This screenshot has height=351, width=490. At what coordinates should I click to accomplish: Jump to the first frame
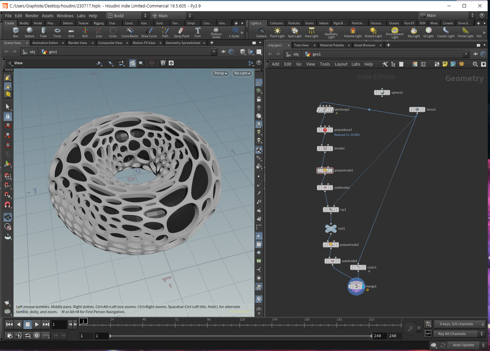pyautogui.click(x=9, y=324)
